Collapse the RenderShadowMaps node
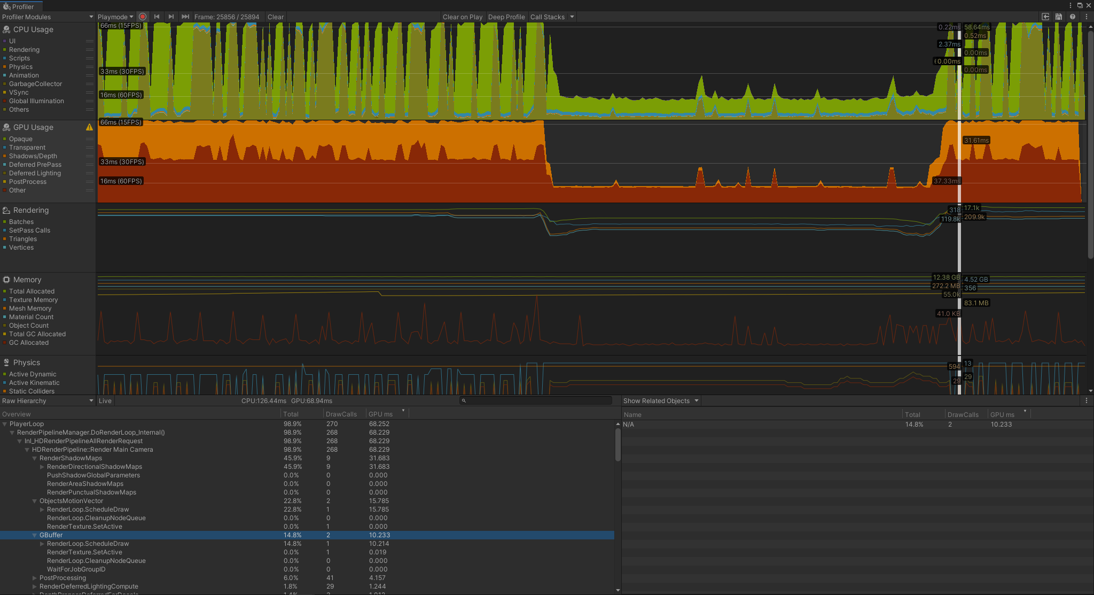Viewport: 1094px width, 595px height. 35,458
